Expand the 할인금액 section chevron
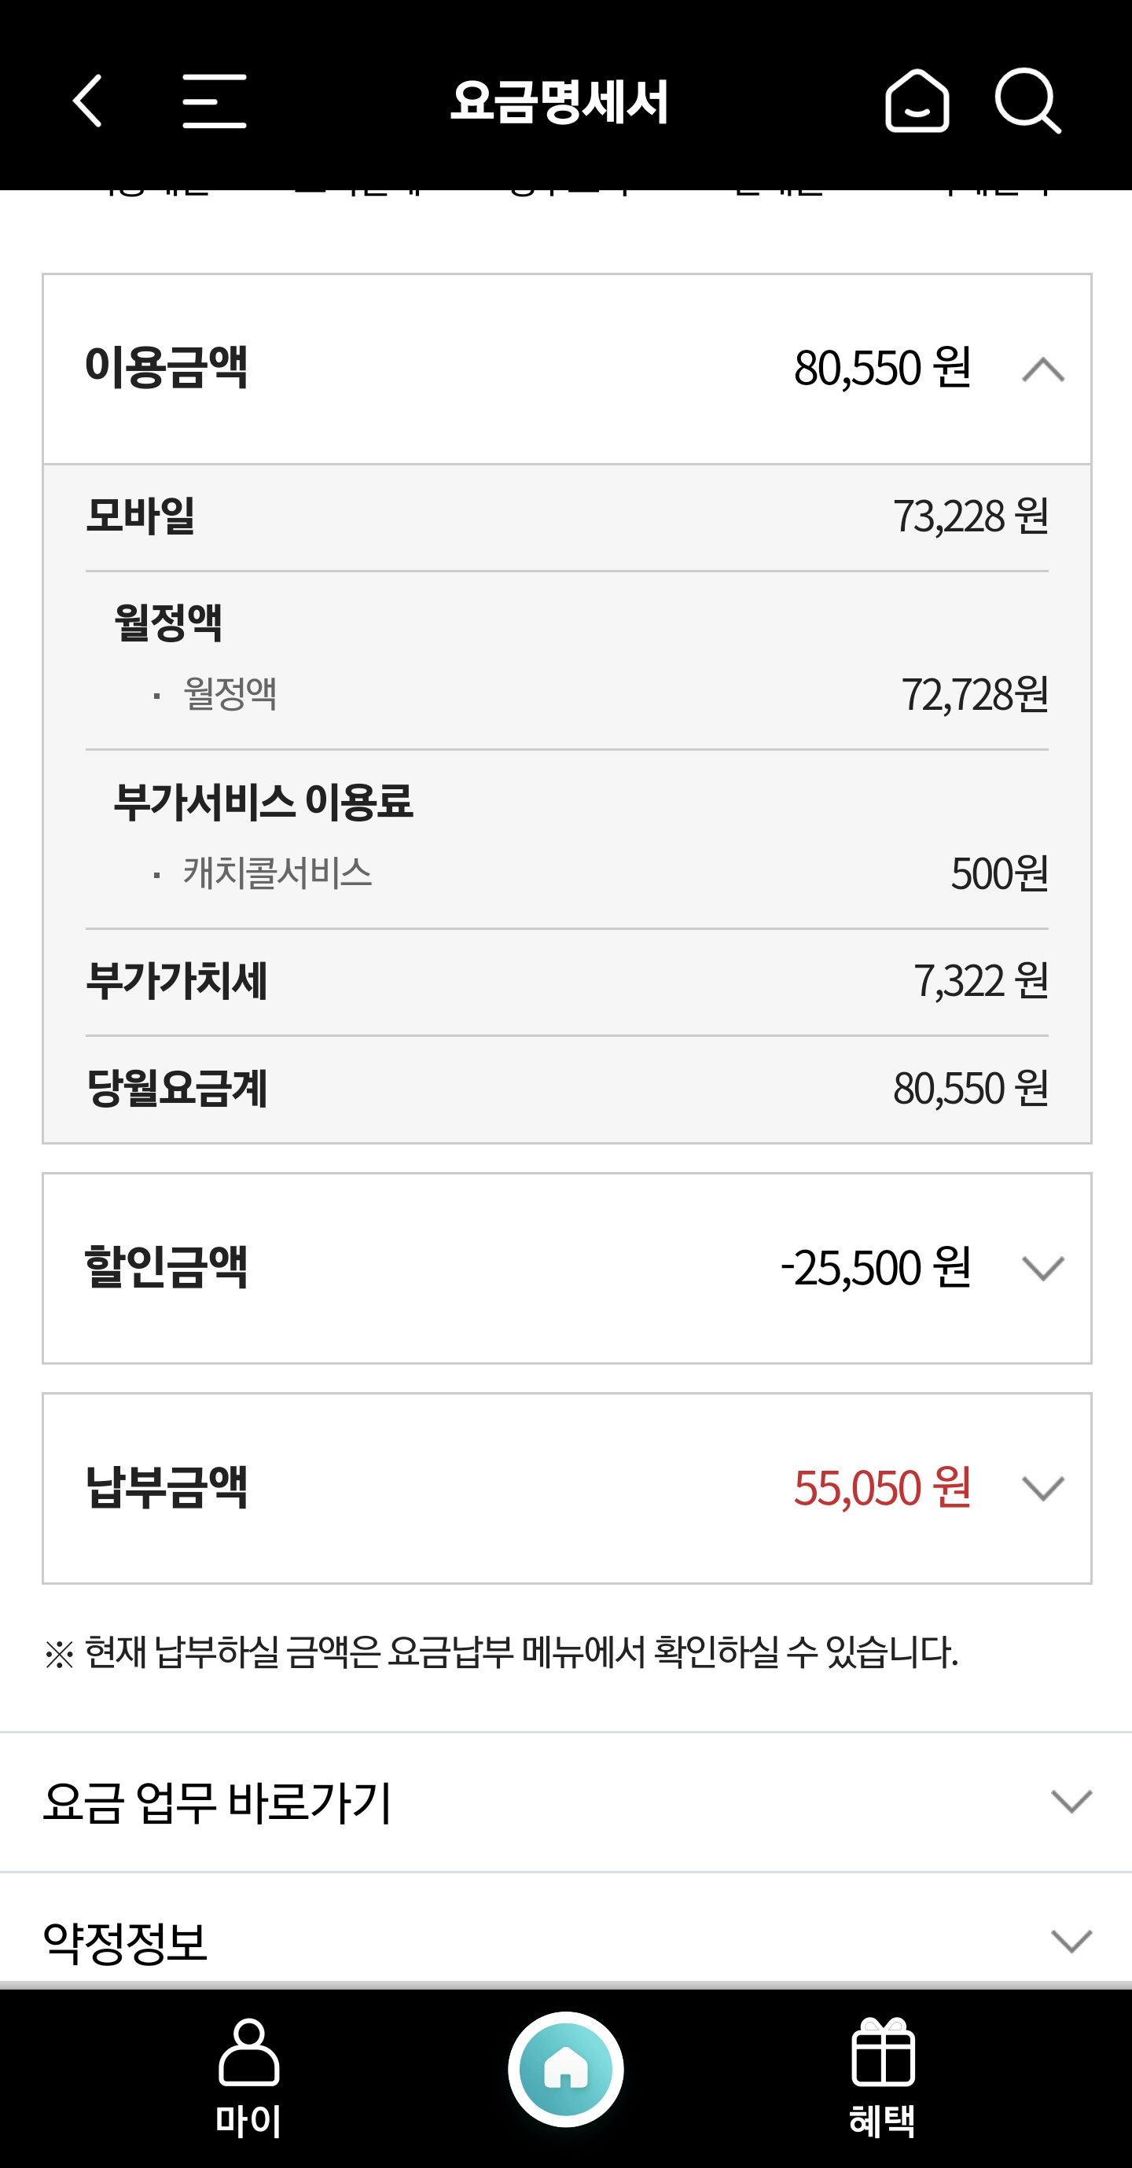 pos(1043,1268)
